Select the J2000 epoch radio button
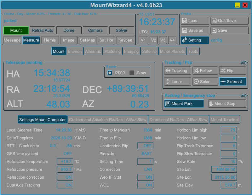The height and width of the screenshot is (195, 252). pyautogui.click(x=110, y=73)
